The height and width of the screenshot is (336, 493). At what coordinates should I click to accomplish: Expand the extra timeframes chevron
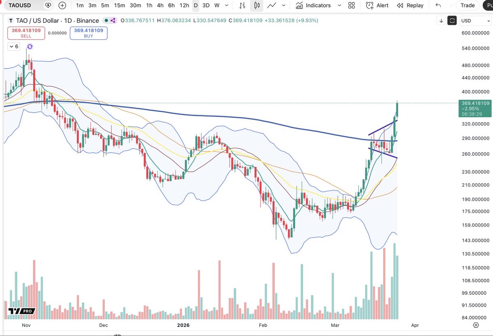226,5
